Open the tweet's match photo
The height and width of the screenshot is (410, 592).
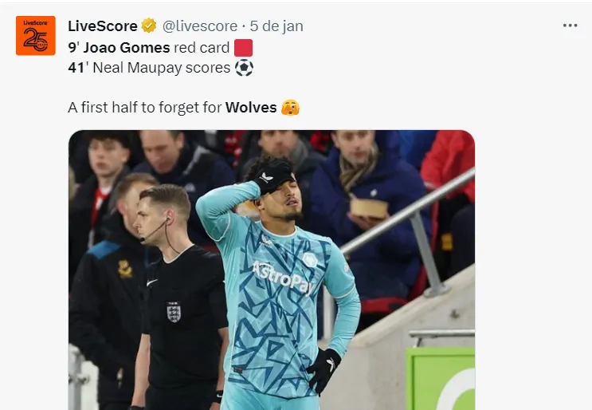[x=271, y=270]
